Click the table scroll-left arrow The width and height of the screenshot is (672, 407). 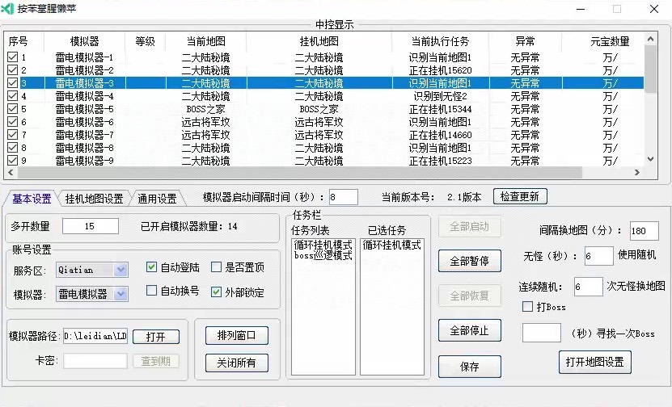[11, 173]
